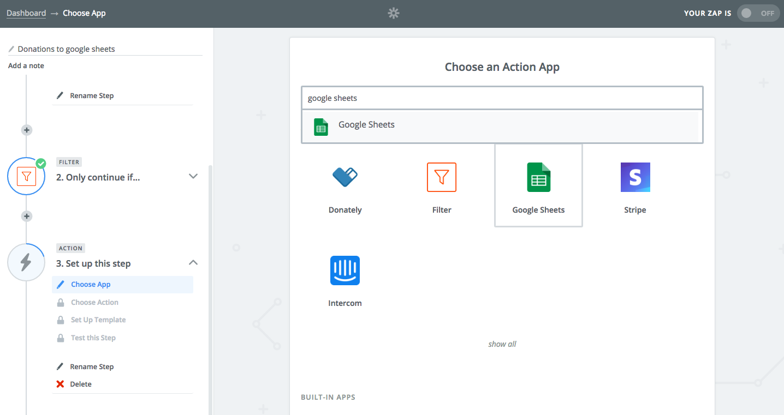Click the ACTION label badge

coord(70,248)
